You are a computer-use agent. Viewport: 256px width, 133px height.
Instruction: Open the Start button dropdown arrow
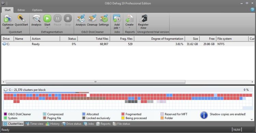[x=47, y=28]
